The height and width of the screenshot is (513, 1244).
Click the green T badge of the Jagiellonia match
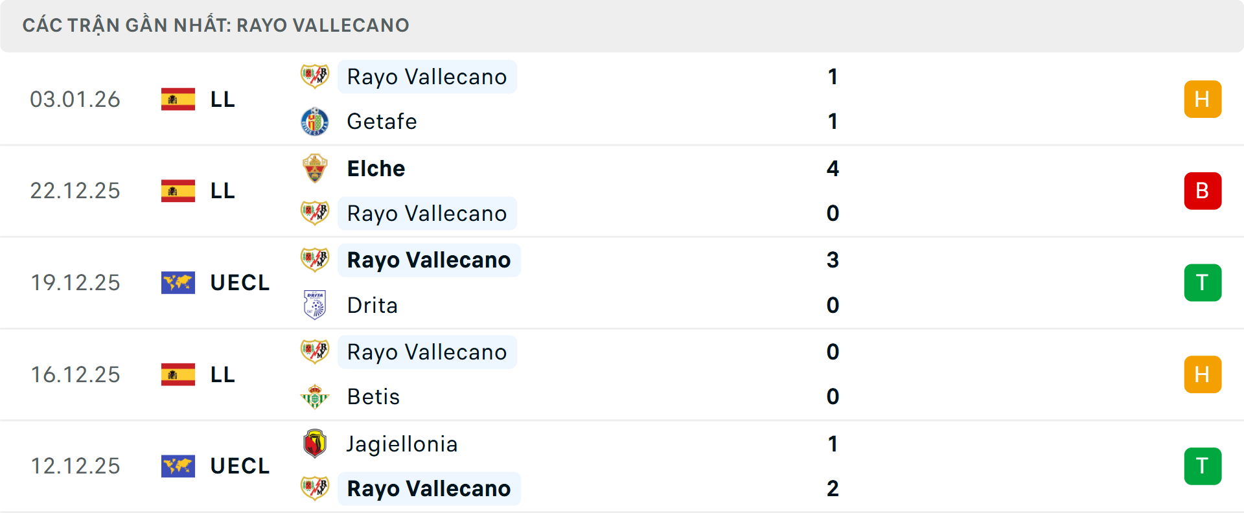1203,466
